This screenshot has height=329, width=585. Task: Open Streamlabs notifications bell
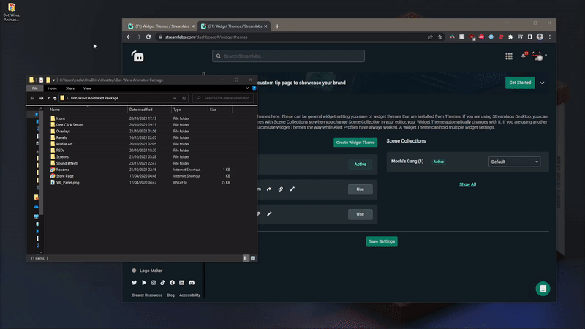click(524, 56)
